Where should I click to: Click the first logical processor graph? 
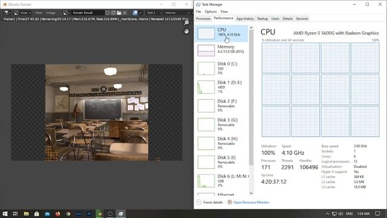(276, 58)
